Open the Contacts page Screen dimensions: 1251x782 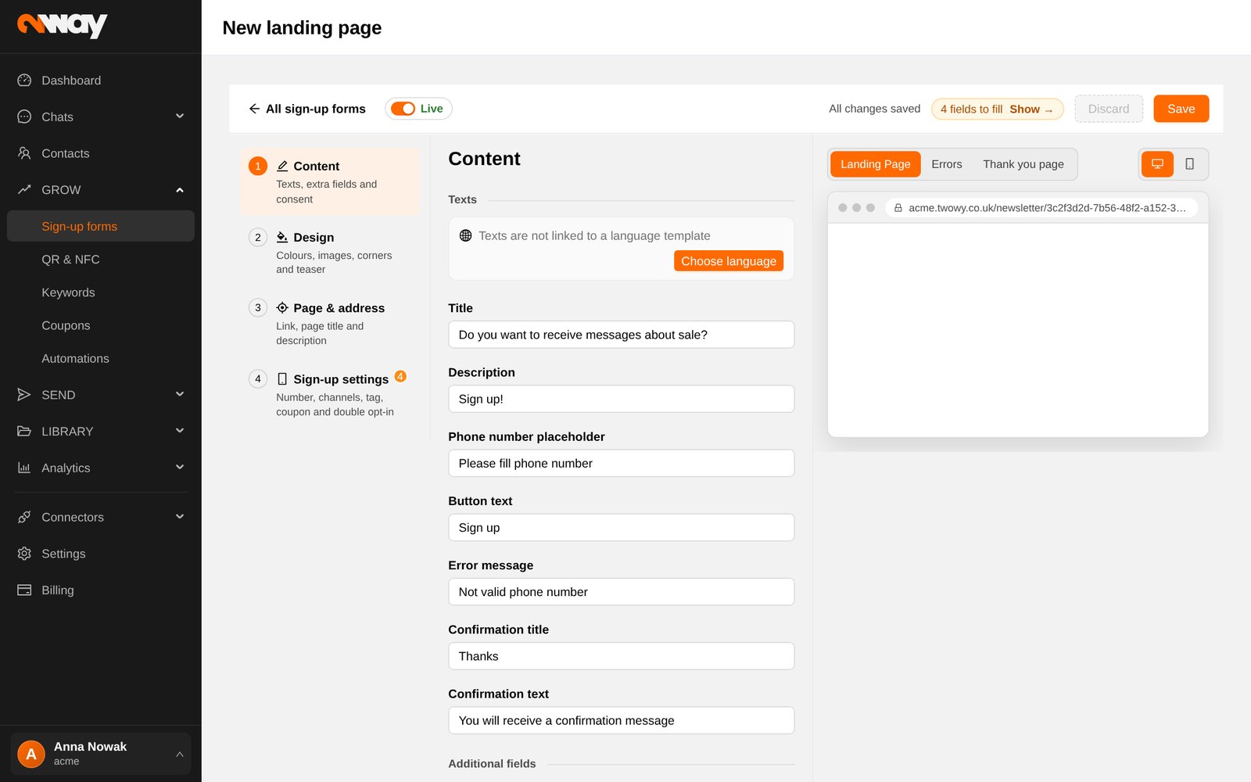100,153
